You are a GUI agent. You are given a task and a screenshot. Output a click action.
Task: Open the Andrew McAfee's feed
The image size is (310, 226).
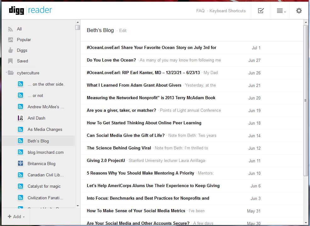tap(46, 107)
